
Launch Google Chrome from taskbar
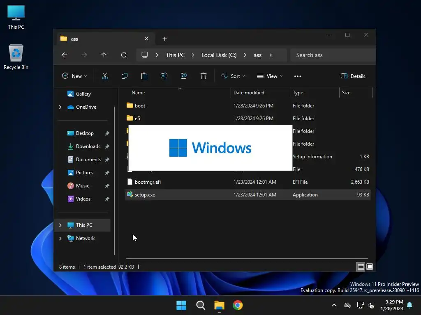(238, 305)
